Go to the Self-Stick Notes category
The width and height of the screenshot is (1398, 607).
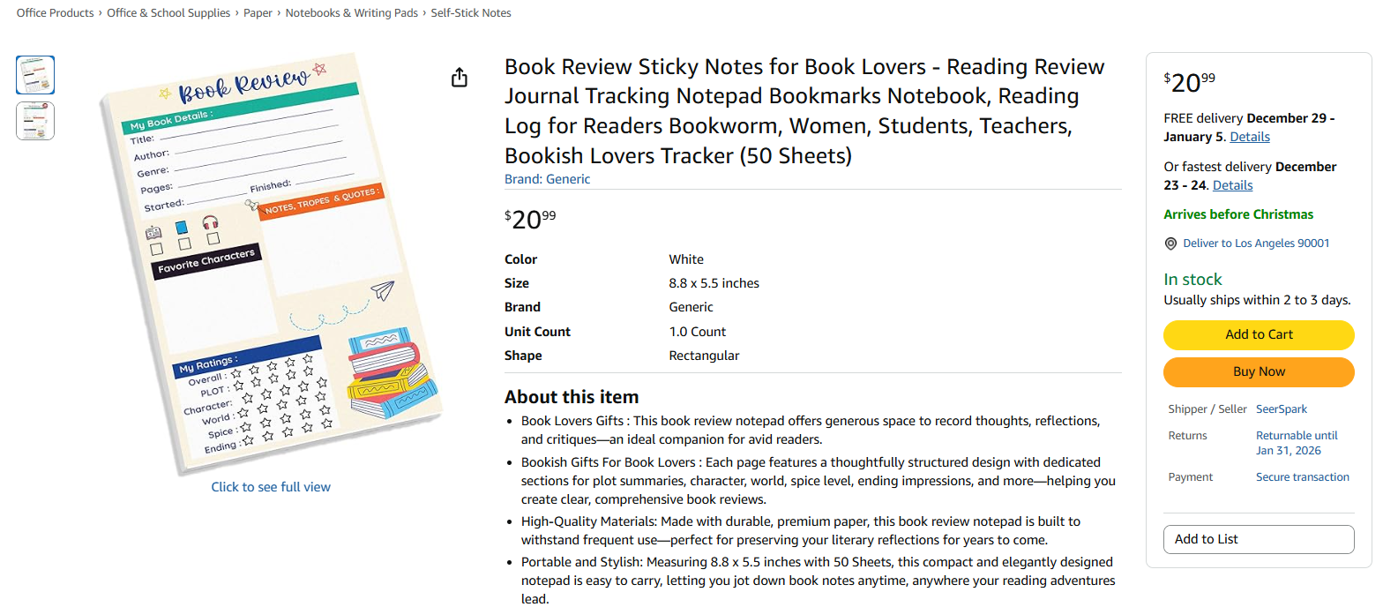tap(471, 13)
